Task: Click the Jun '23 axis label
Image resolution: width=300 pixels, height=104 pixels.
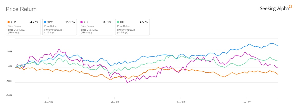Action: coord(247,102)
